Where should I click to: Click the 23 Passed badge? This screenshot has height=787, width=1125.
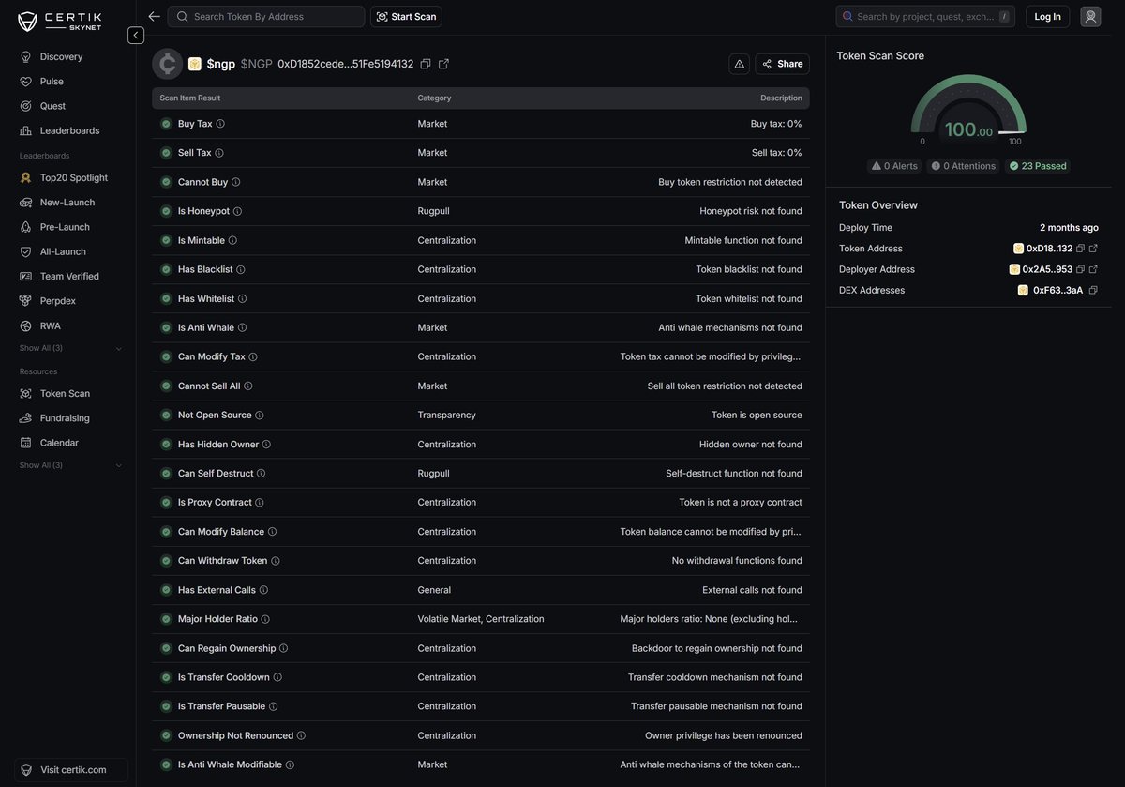[x=1038, y=166]
